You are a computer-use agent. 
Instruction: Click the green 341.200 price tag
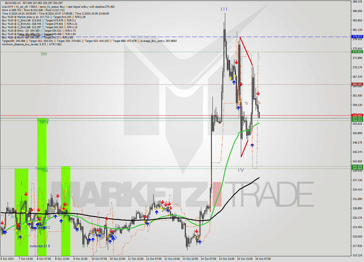[x=357, y=166]
